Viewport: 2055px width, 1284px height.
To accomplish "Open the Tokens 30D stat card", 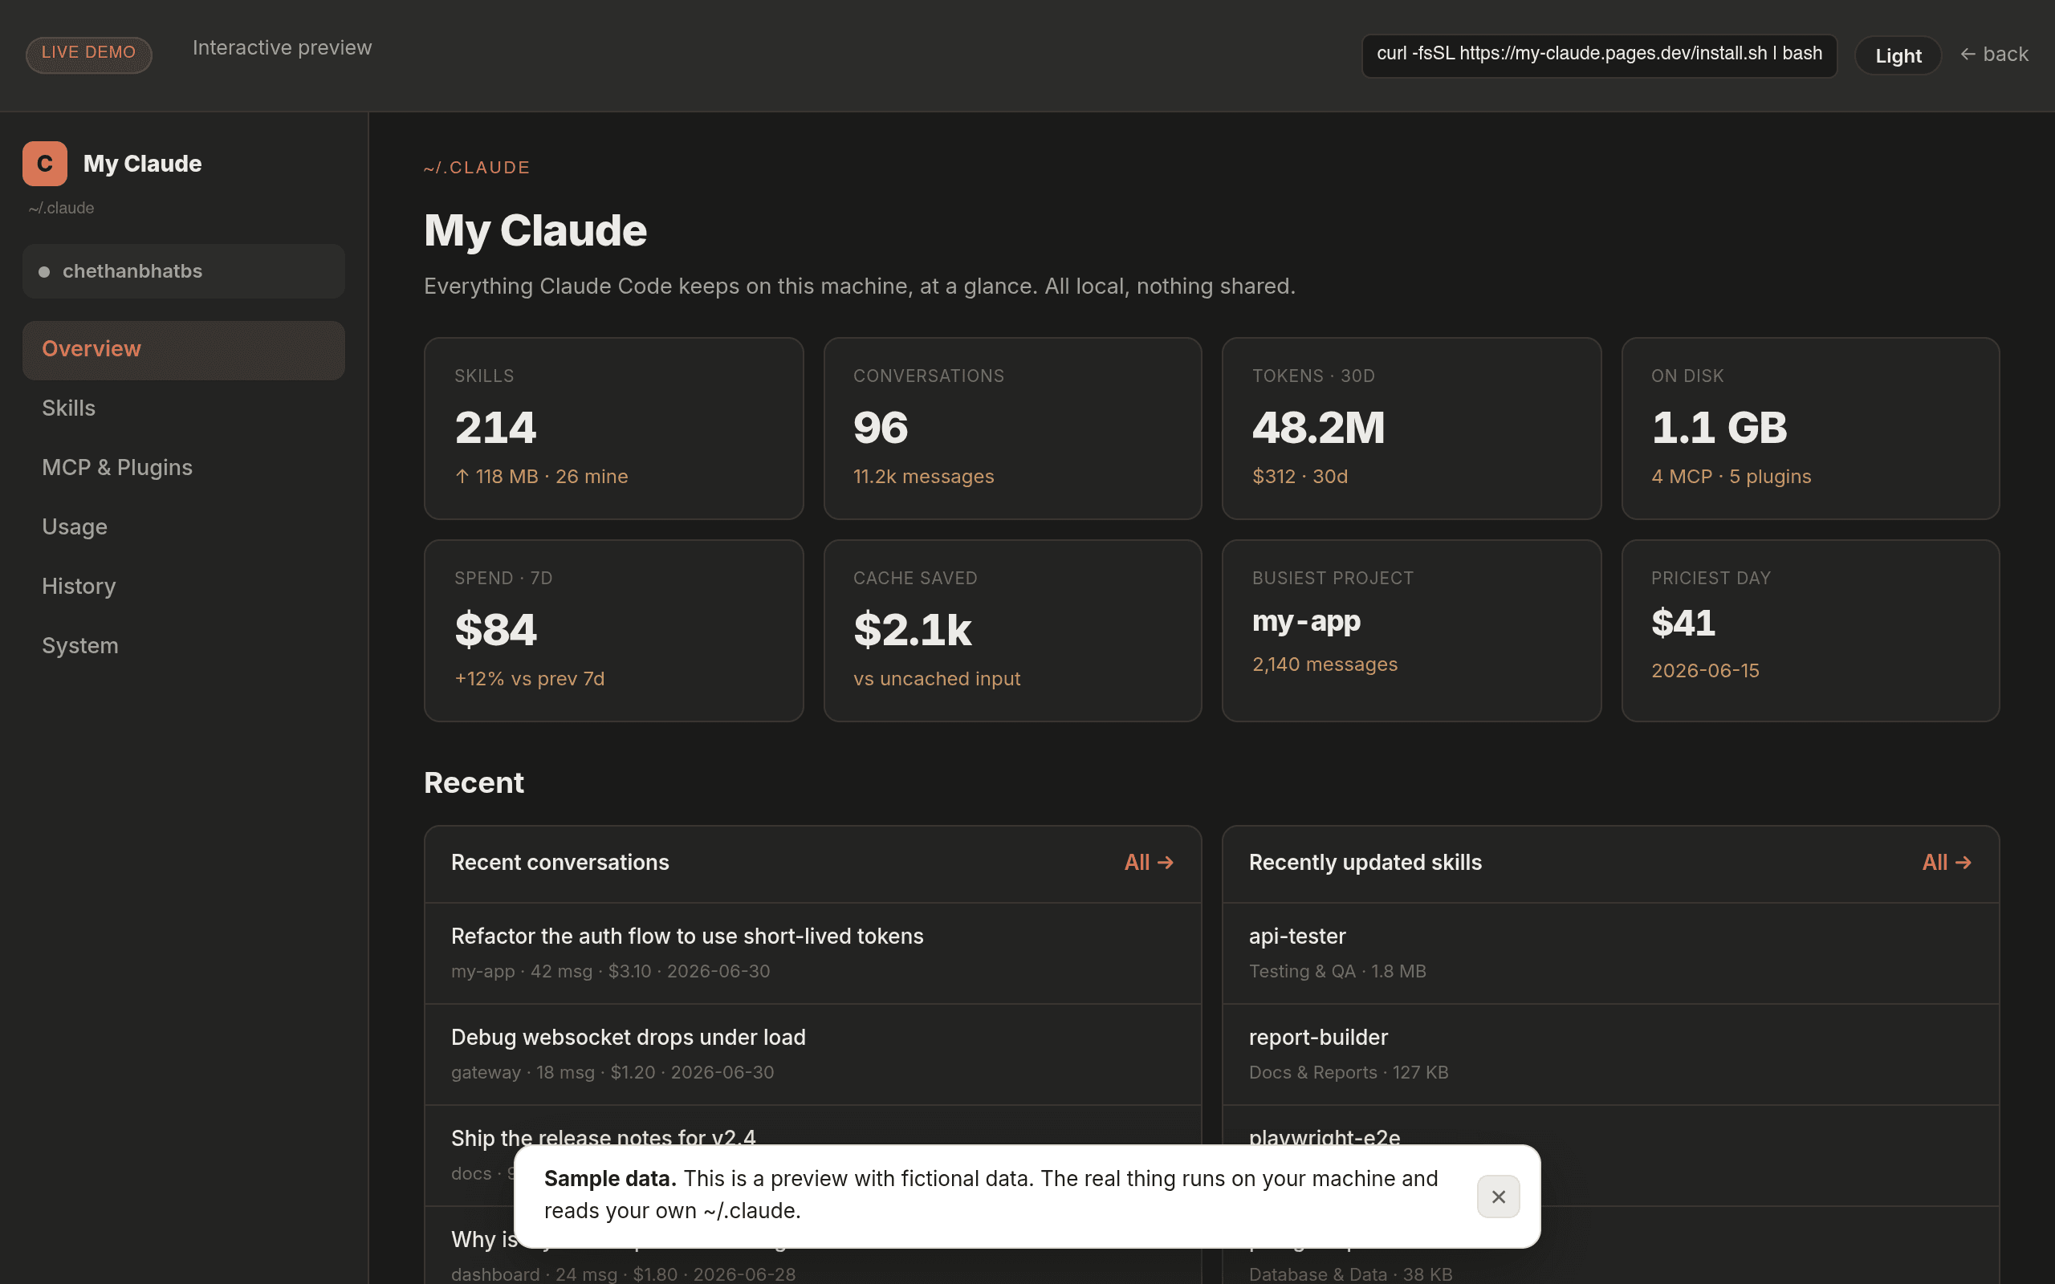I will click(x=1411, y=428).
